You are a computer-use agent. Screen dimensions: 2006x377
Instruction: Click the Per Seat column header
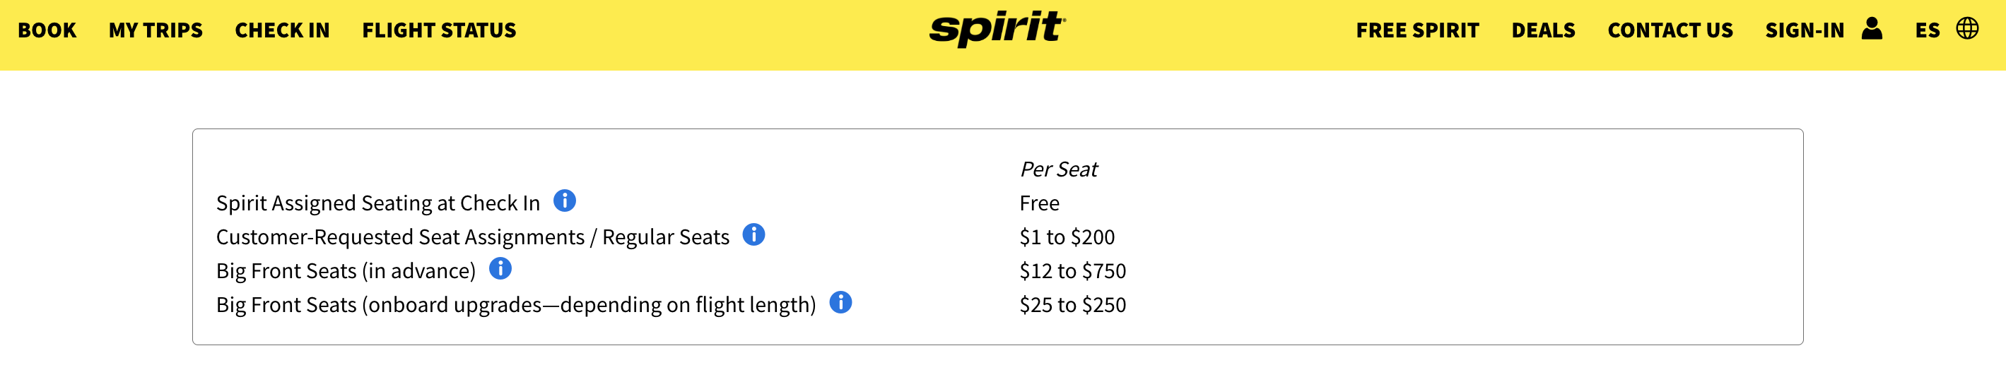click(1058, 169)
